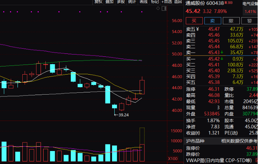The width and height of the screenshot is (258, 164).
Task: Open the 复权 adjustment menu
Action: pos(98,2)
